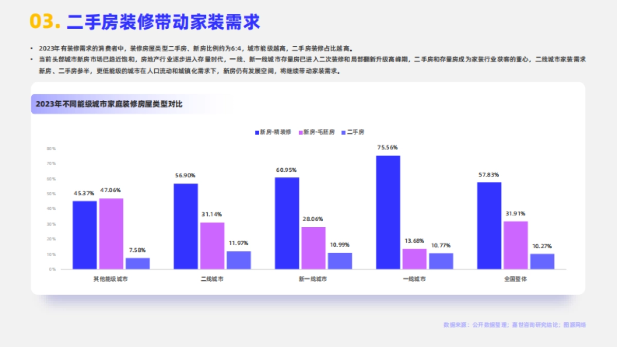This screenshot has width=617, height=347.
Task: Click the magenta 新房-毛坯房 legend square
Action: pos(300,132)
